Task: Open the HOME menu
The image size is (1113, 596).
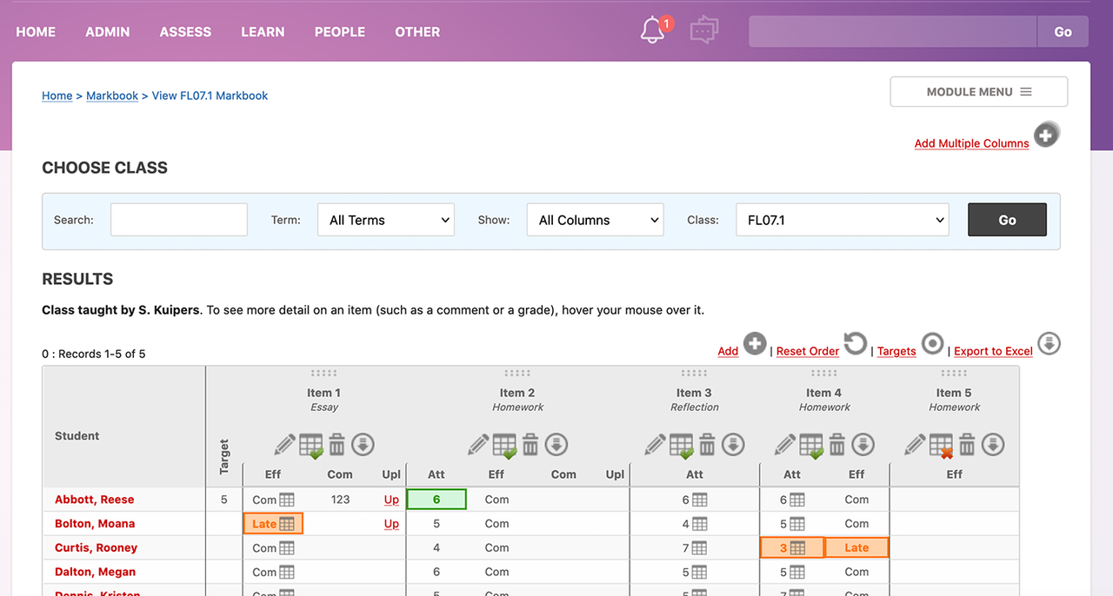Action: [x=36, y=31]
